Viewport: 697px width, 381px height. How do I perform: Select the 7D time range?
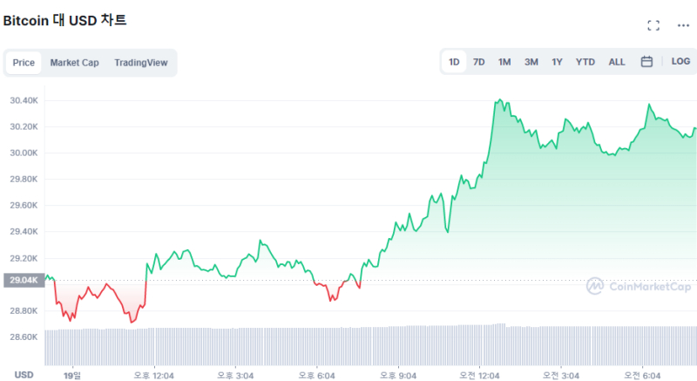click(x=479, y=62)
